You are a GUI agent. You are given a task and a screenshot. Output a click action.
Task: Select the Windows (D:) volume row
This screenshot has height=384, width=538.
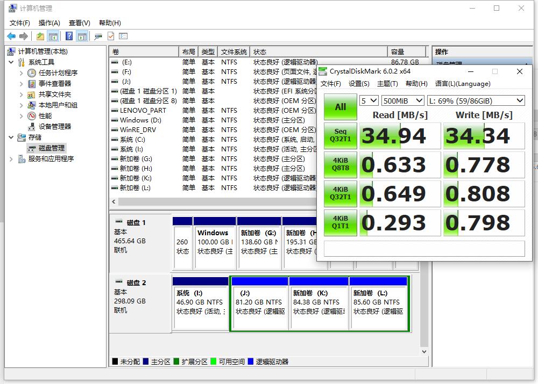(x=213, y=120)
